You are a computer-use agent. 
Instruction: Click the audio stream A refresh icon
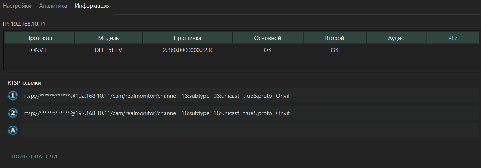(13, 130)
